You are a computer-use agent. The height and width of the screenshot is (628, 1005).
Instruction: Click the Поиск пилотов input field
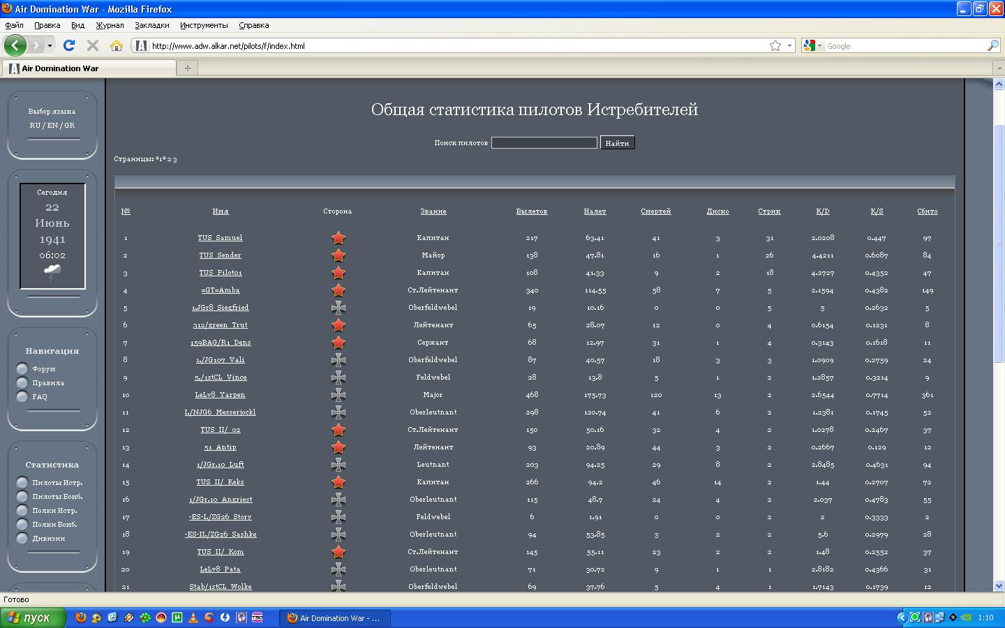click(544, 143)
